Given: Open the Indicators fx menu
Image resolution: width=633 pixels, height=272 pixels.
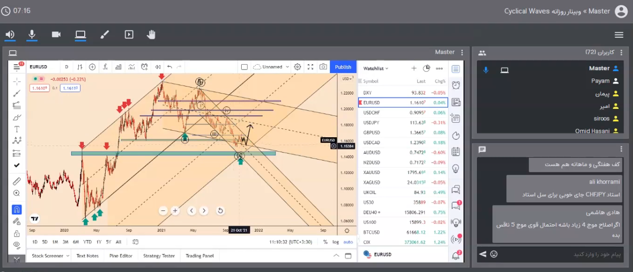Looking at the screenshot, I should pos(106,67).
